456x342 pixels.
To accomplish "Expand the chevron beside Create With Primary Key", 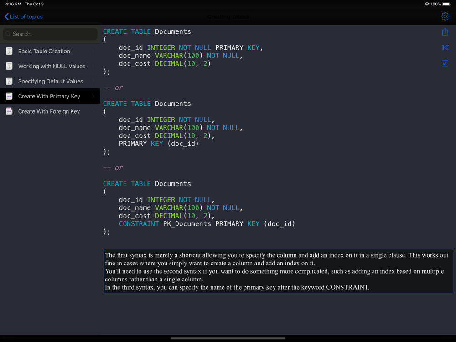I will pos(93,96).
